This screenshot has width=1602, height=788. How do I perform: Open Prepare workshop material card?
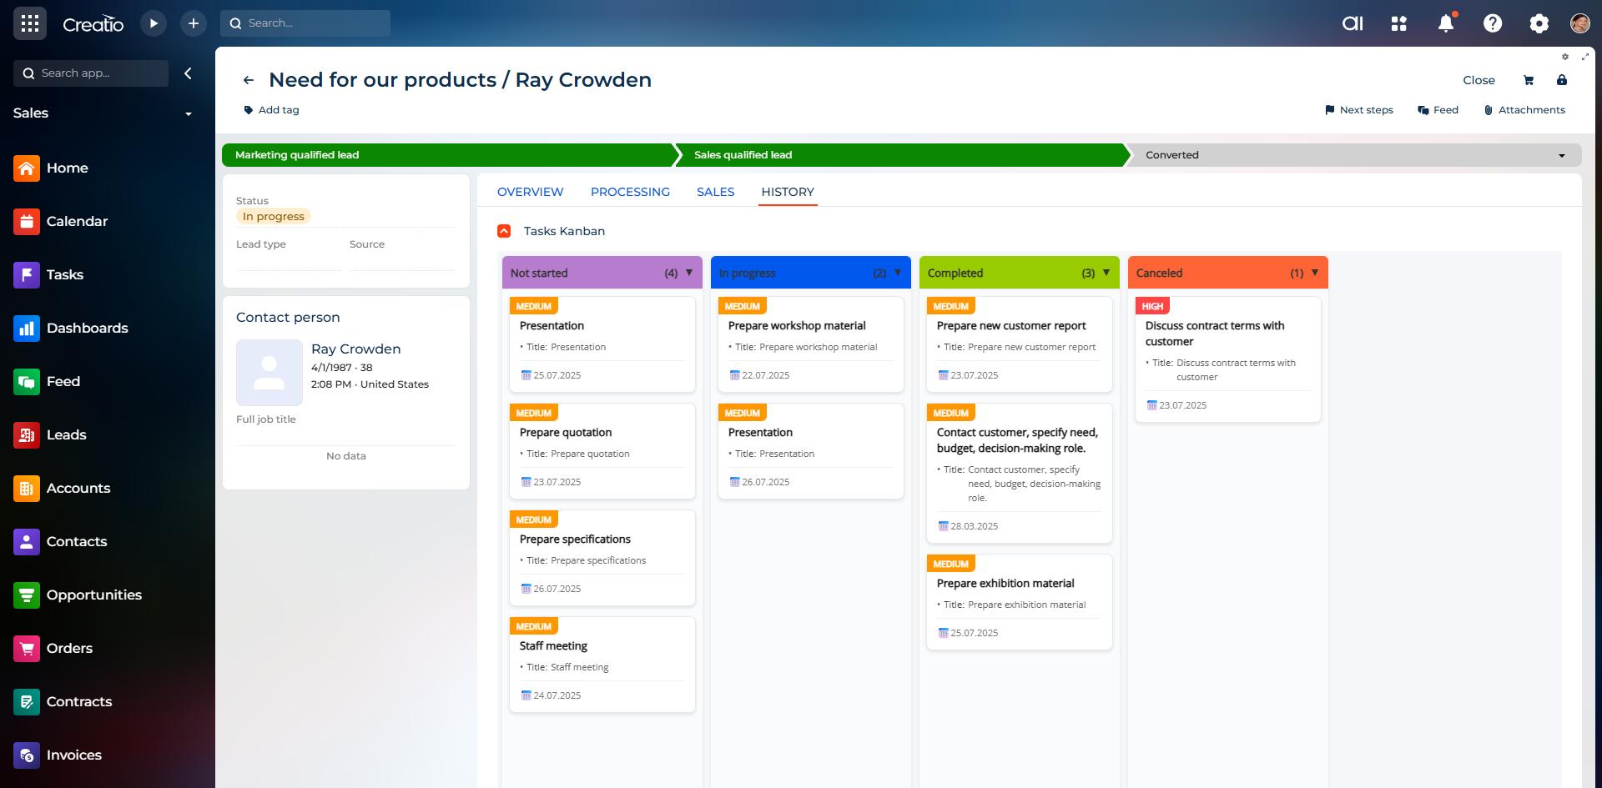point(811,344)
